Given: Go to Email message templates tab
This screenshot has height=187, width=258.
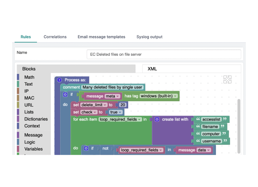Looking at the screenshot, I should click(x=101, y=37).
